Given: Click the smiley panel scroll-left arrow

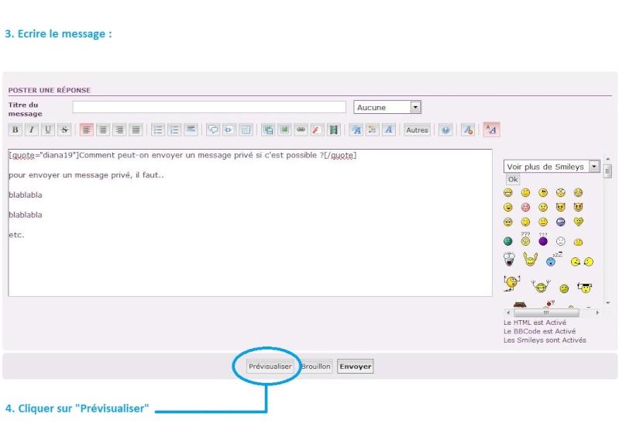Looking at the screenshot, I should point(508,312).
